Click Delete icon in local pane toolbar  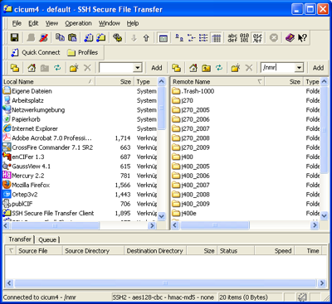[87, 68]
